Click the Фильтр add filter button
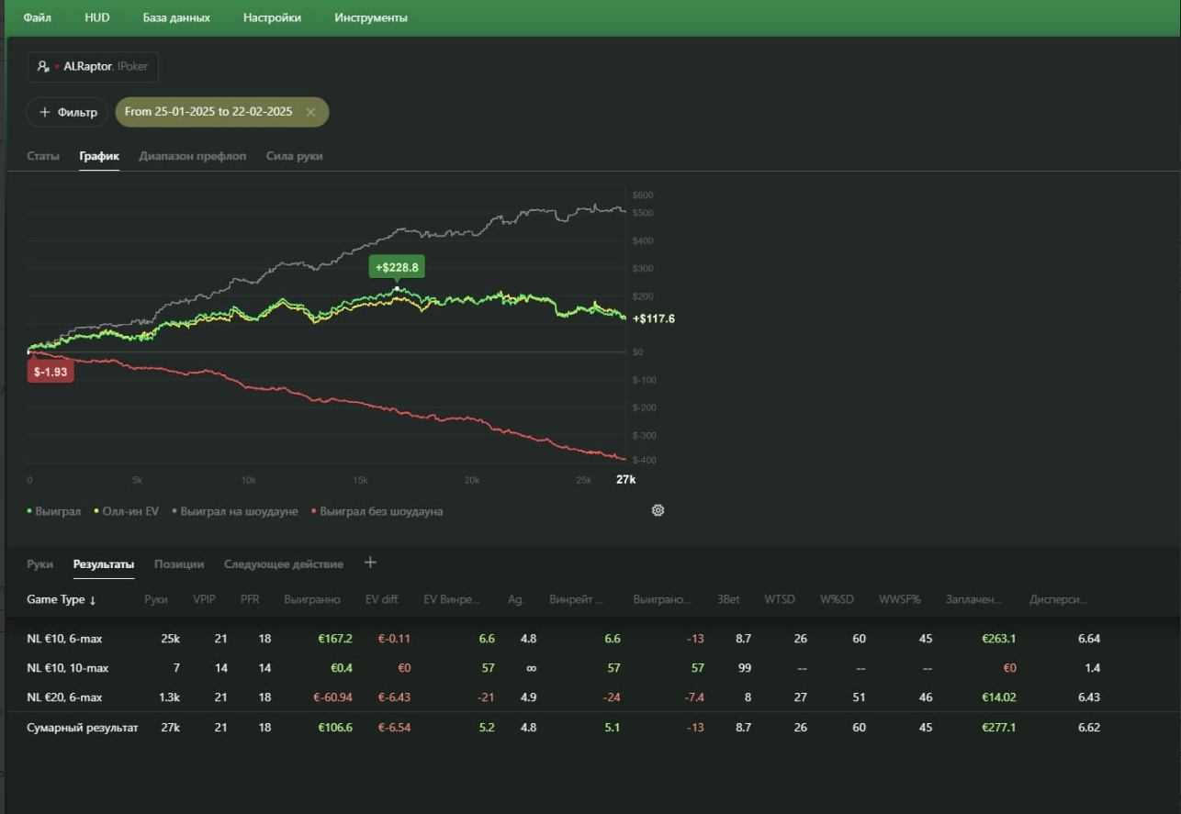 pos(67,112)
